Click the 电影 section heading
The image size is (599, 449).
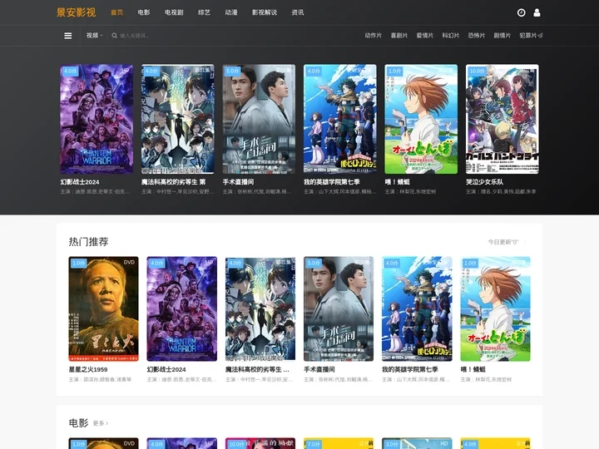78,423
